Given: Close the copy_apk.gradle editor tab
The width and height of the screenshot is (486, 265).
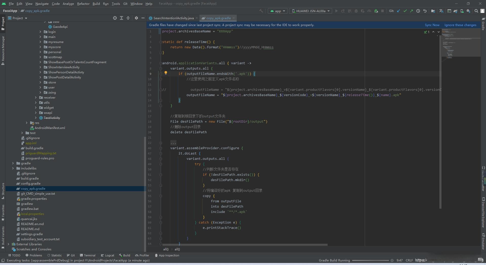Looking at the screenshot, I should click(x=234, y=18).
